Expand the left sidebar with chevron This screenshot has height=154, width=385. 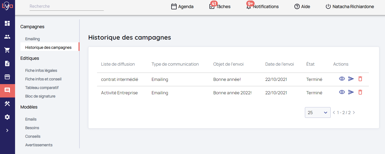[x=7, y=130]
